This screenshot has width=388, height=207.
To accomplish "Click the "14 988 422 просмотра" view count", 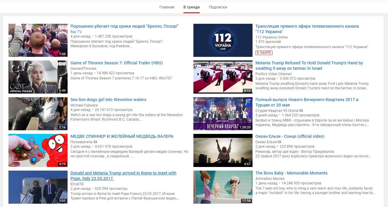I will pos(115,73).
